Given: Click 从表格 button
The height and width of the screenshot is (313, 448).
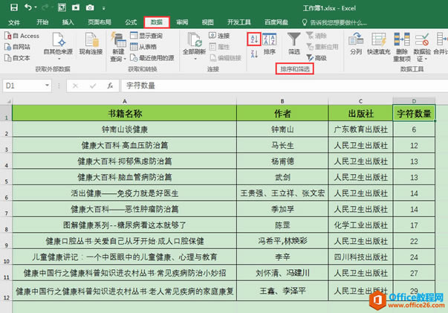Looking at the screenshot, I should click(x=143, y=47).
